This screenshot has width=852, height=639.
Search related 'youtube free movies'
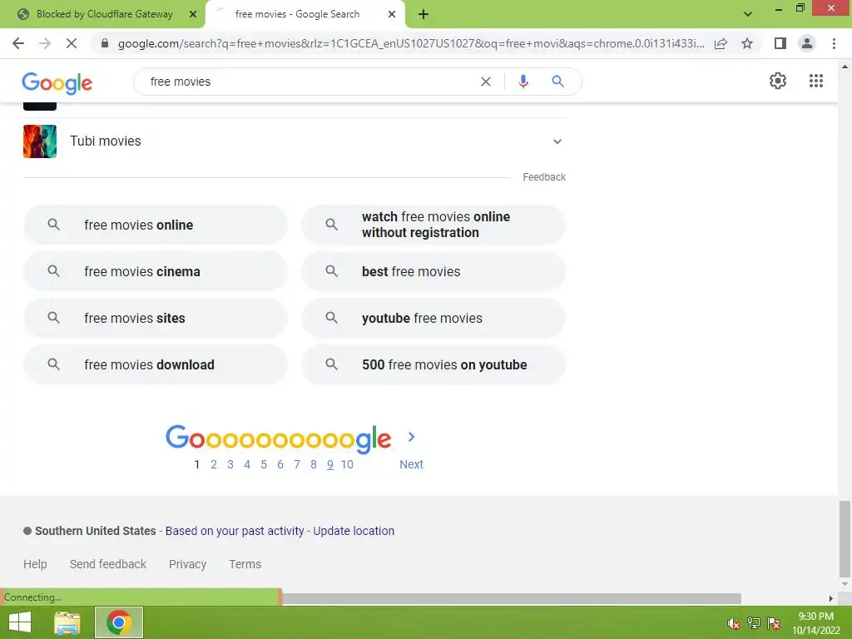(433, 318)
